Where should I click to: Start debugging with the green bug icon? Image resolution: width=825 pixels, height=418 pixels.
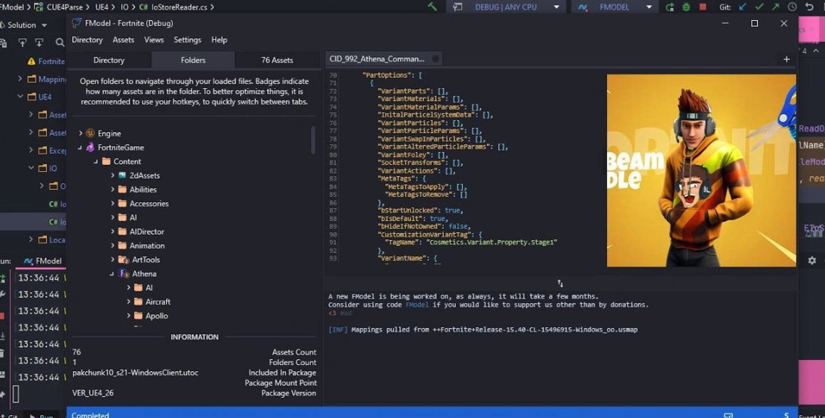click(686, 7)
